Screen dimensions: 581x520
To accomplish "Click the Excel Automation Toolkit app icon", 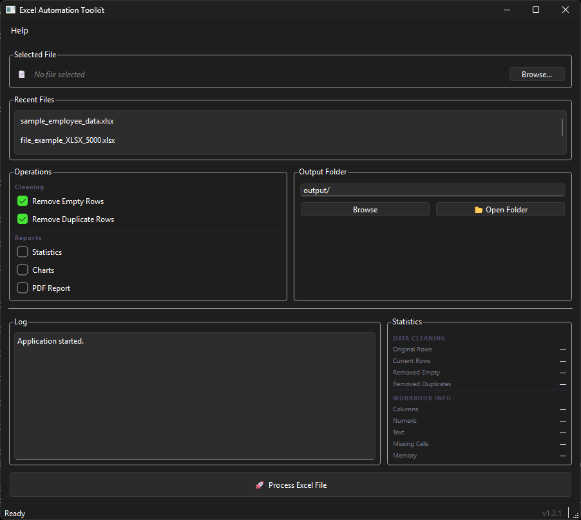I will [10, 10].
